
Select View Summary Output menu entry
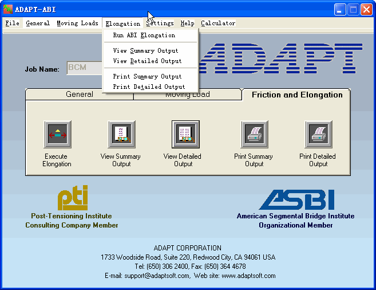[151, 50]
